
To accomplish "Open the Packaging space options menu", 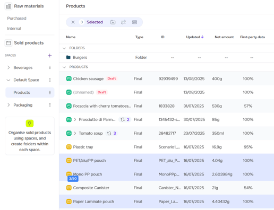I will tap(50, 105).
